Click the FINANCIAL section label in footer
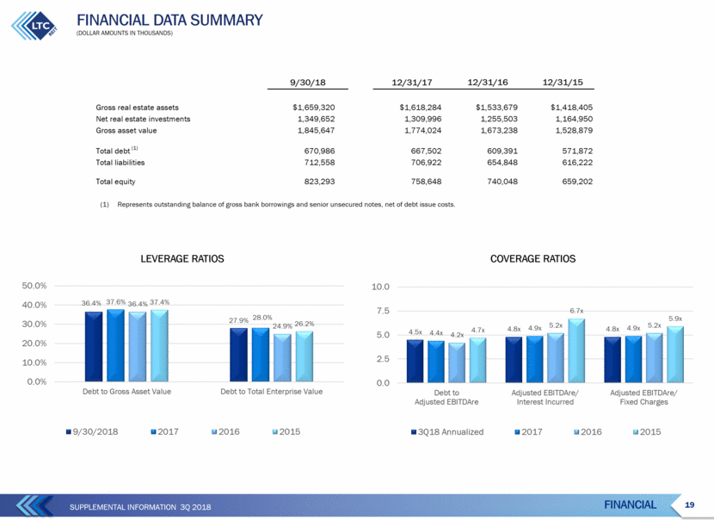This screenshot has height=520, width=714. click(x=631, y=505)
